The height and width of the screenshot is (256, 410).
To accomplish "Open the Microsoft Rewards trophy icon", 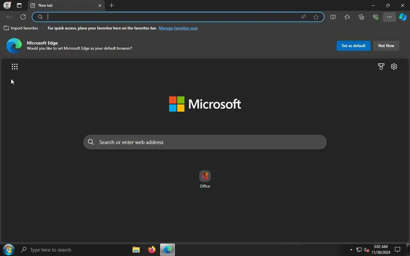I will [x=381, y=67].
